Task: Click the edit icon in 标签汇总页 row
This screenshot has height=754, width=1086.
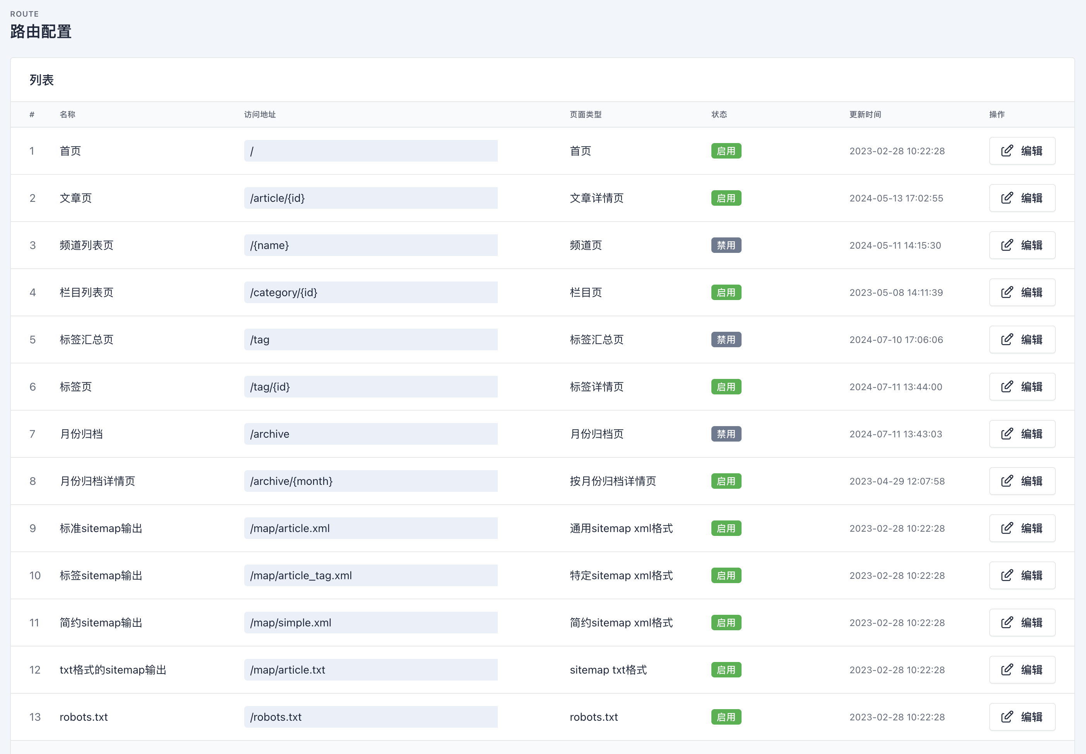Action: tap(1007, 339)
